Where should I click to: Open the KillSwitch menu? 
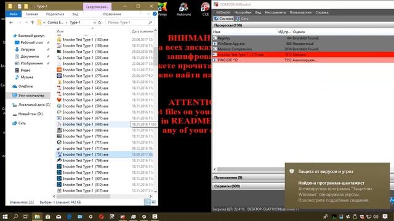[223, 12]
